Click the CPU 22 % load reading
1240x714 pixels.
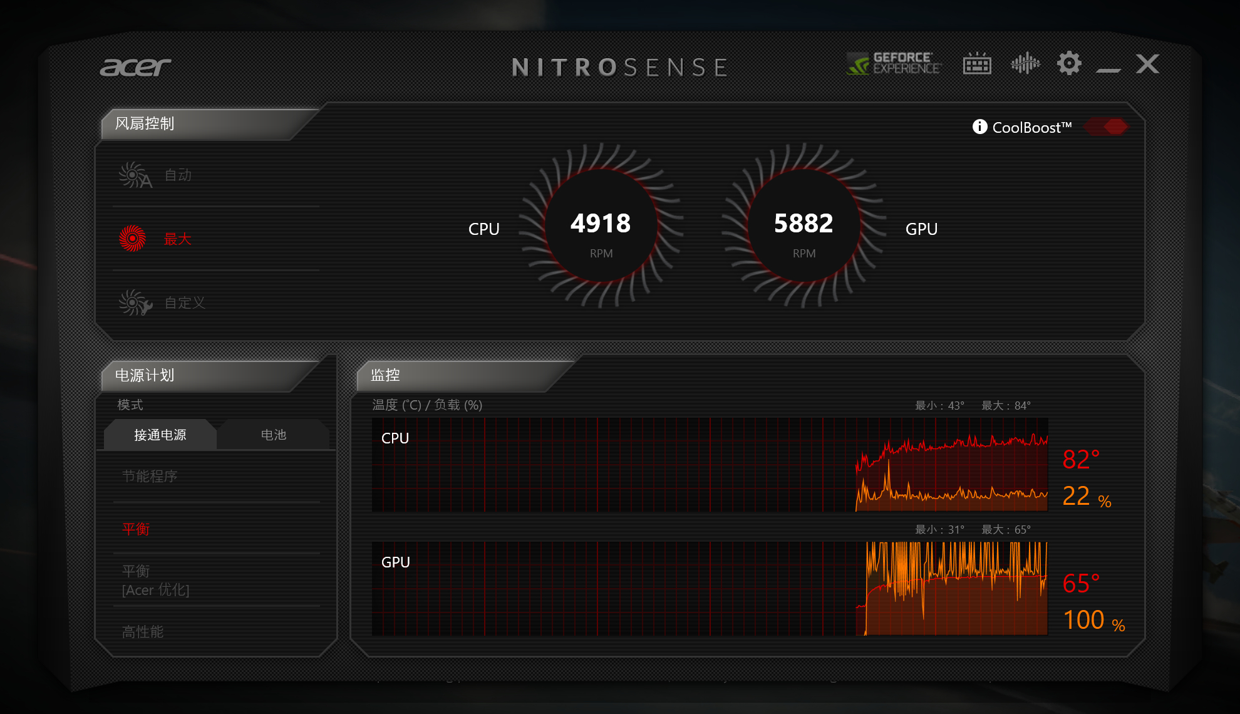pos(1087,496)
